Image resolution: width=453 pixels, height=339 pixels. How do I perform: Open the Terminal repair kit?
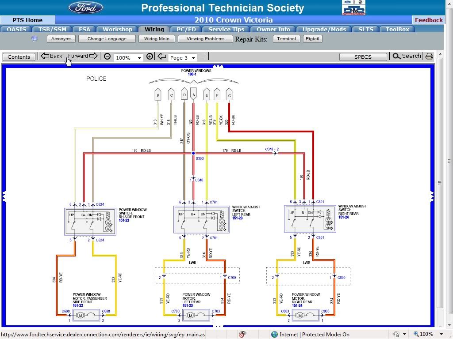tap(286, 39)
